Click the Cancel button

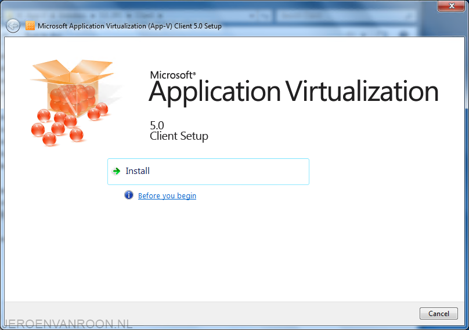pos(438,314)
